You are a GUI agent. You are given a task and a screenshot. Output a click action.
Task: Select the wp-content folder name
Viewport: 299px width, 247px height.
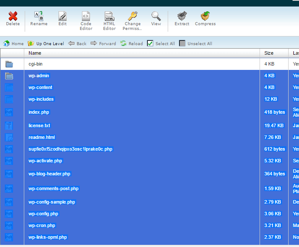(x=40, y=87)
